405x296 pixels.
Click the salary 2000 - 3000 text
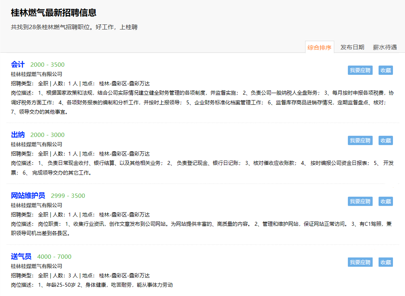tap(47, 135)
